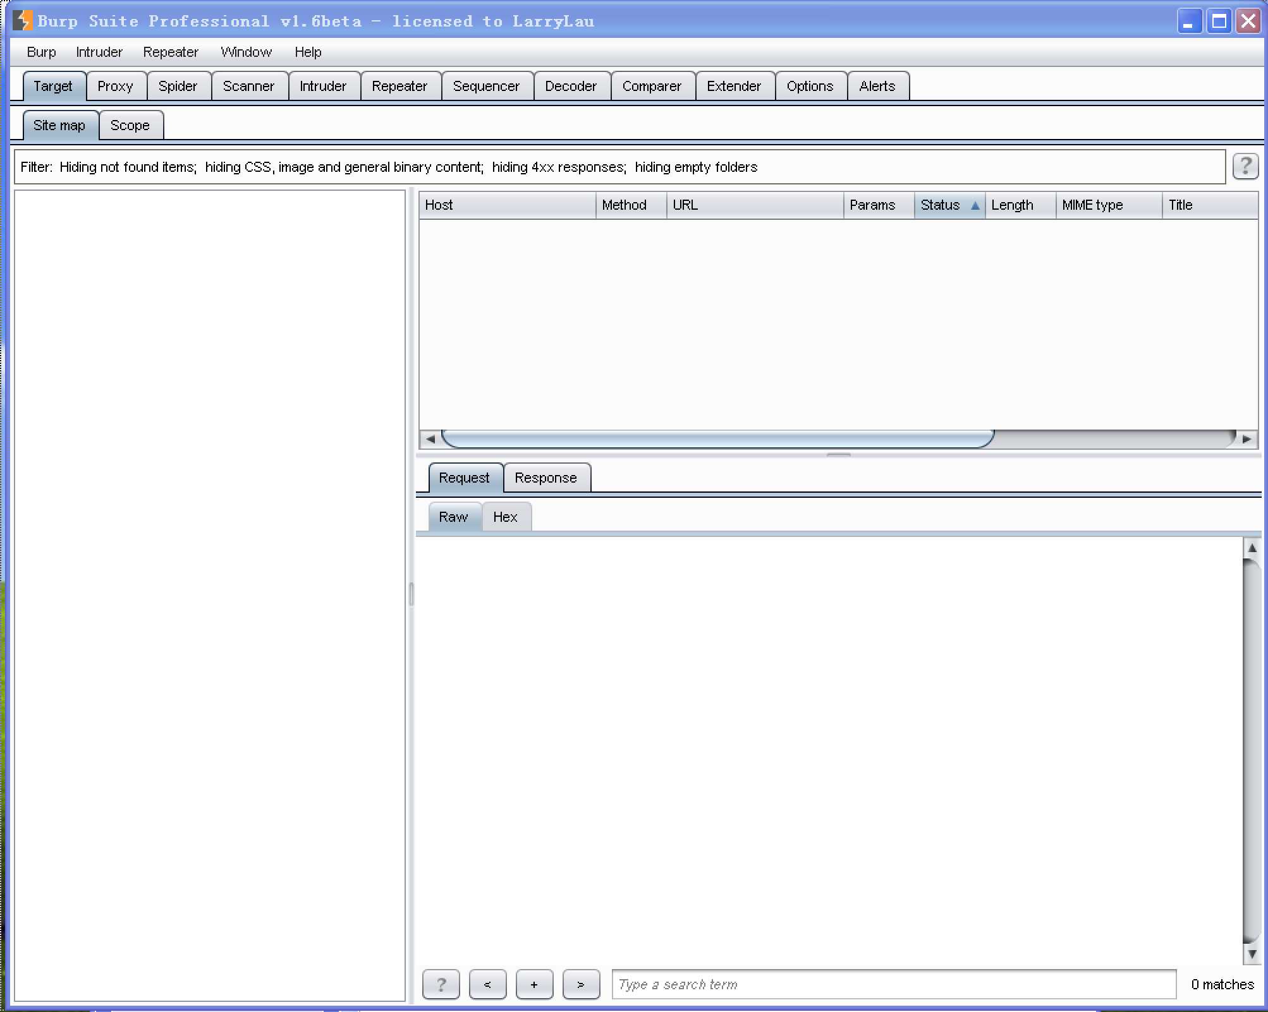Screen dimensions: 1268x1012
Task: Open the Window menu
Action: (x=246, y=52)
